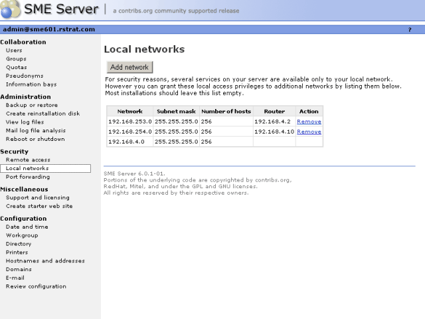Click the Administration section heading

tap(25, 97)
